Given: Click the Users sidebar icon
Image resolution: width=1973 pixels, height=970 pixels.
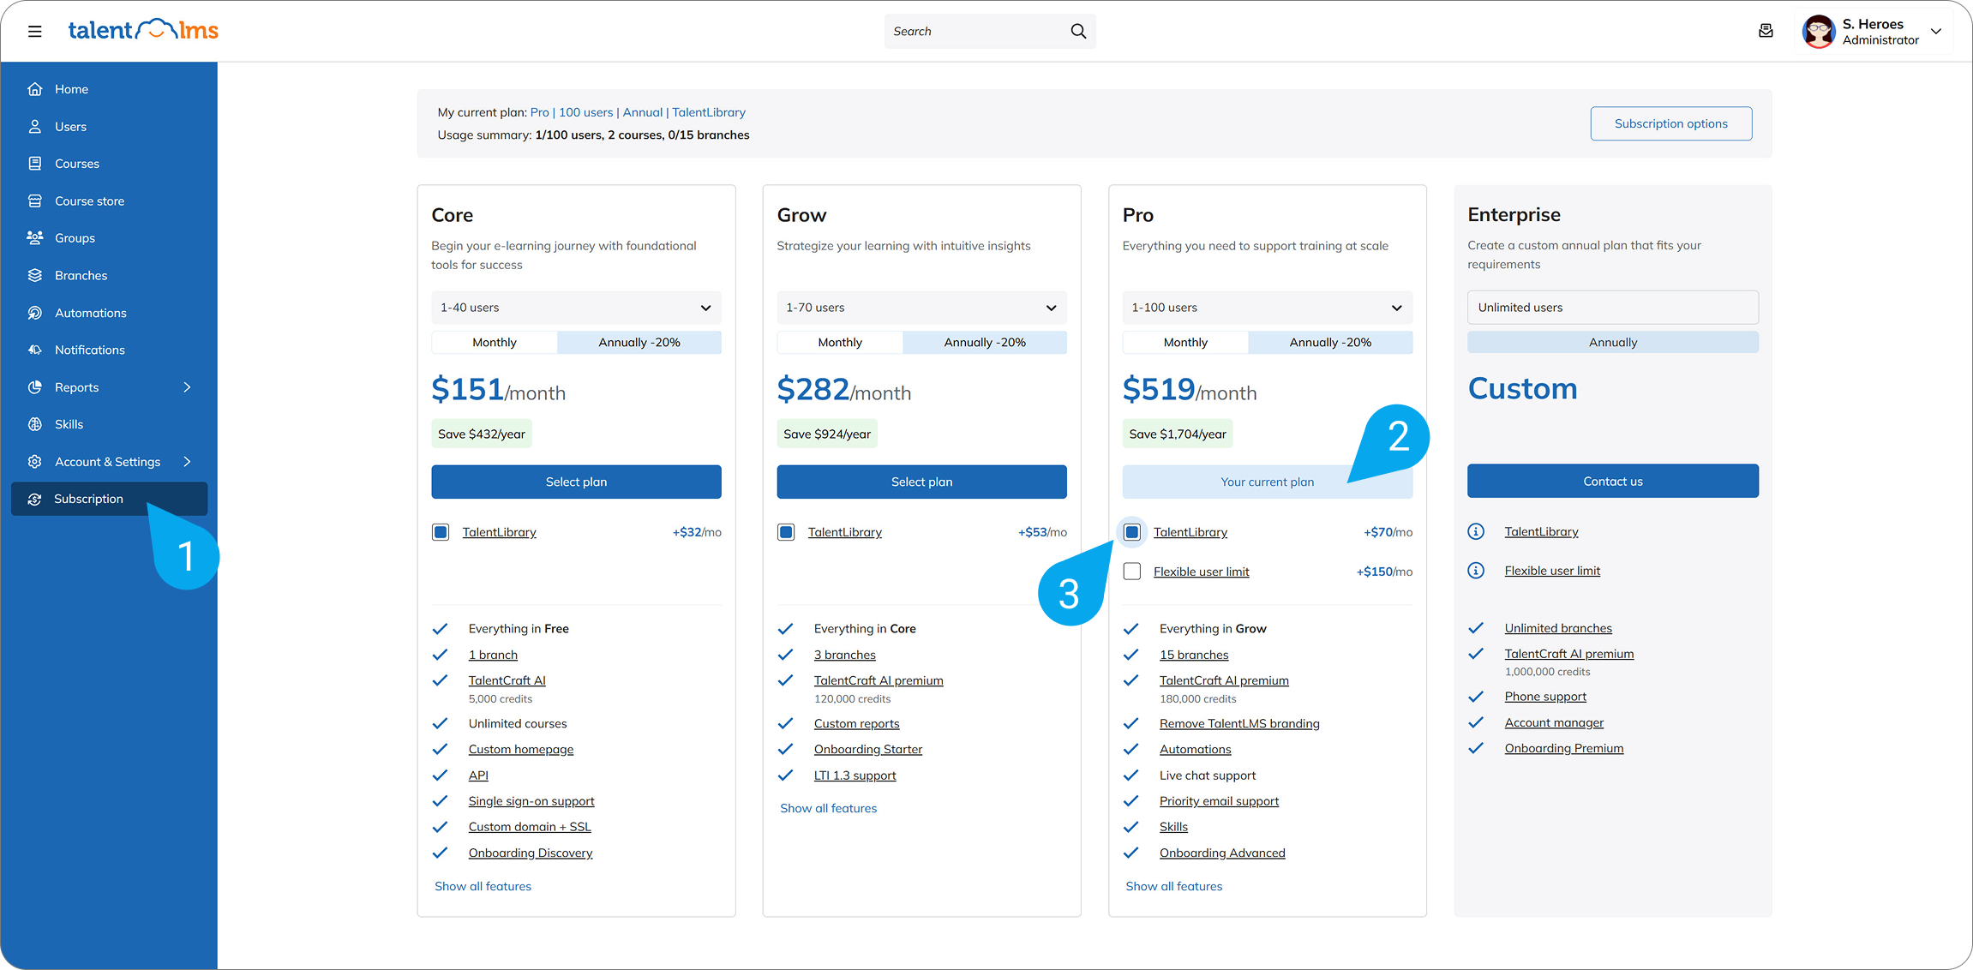Looking at the screenshot, I should pyautogui.click(x=35, y=126).
